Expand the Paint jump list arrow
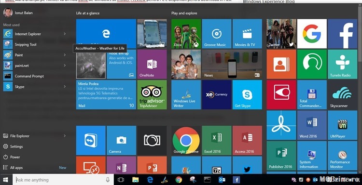 [65, 55]
